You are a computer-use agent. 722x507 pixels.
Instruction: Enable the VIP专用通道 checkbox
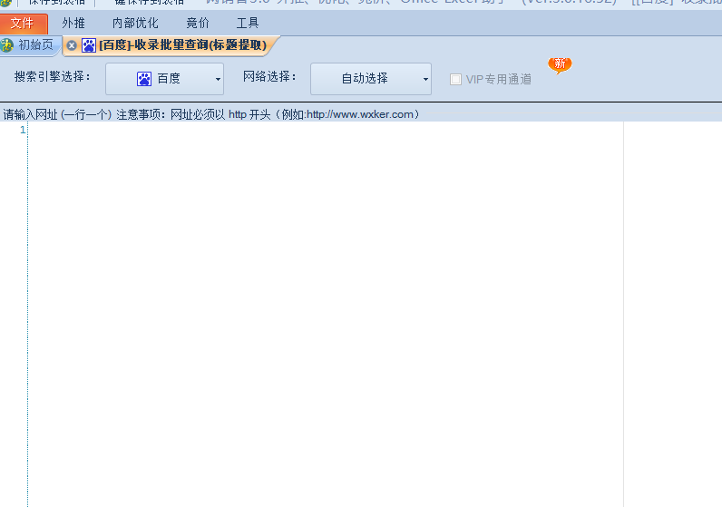click(x=456, y=79)
